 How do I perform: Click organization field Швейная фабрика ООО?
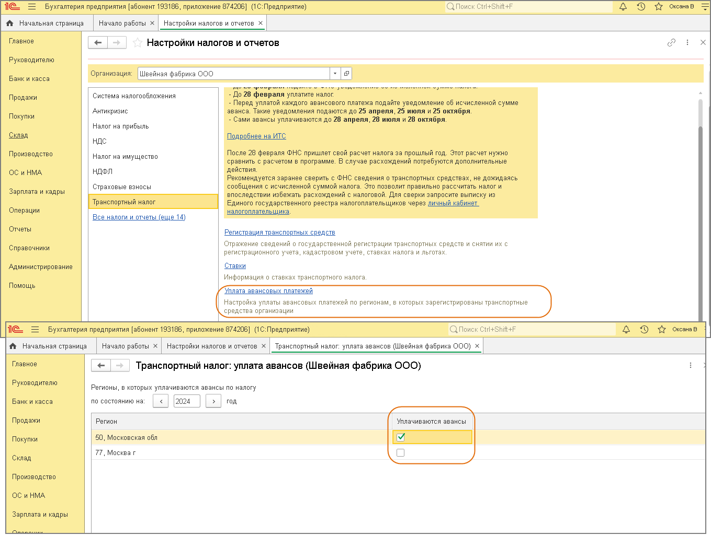click(x=234, y=74)
